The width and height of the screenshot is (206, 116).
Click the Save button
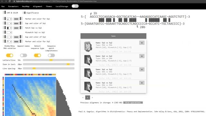(x=113, y=36)
